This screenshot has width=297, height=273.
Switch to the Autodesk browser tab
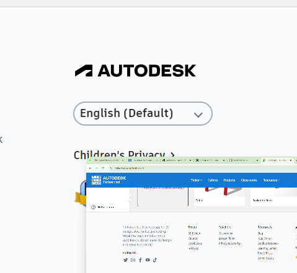point(177,160)
